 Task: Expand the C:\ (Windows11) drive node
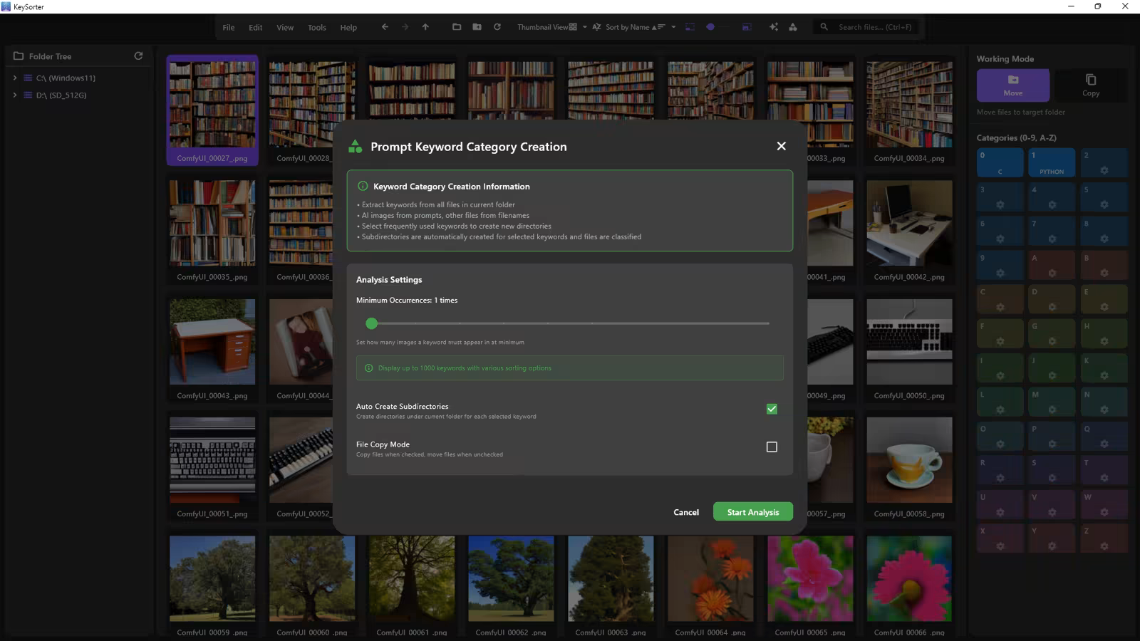15,78
